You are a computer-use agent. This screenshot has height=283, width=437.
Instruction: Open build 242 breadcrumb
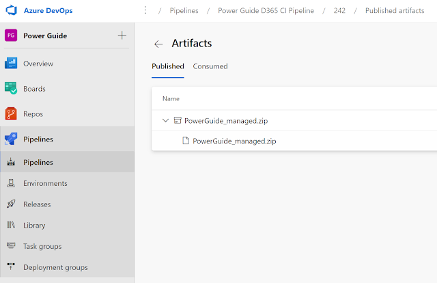[x=339, y=11]
